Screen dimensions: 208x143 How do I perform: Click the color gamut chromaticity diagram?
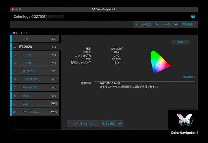pos(160,62)
